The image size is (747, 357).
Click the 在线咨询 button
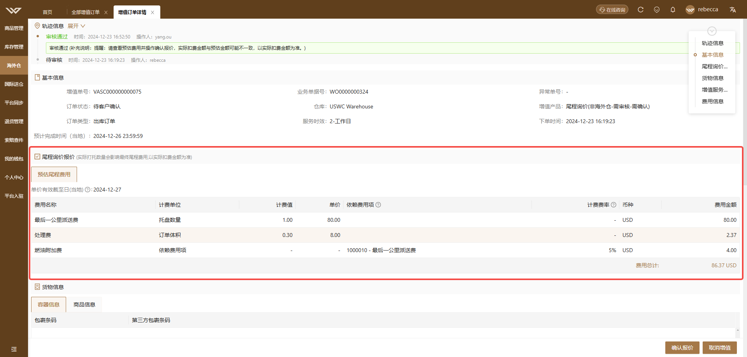pos(612,10)
